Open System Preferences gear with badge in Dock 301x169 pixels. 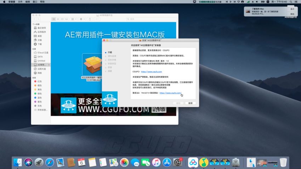[178, 162]
